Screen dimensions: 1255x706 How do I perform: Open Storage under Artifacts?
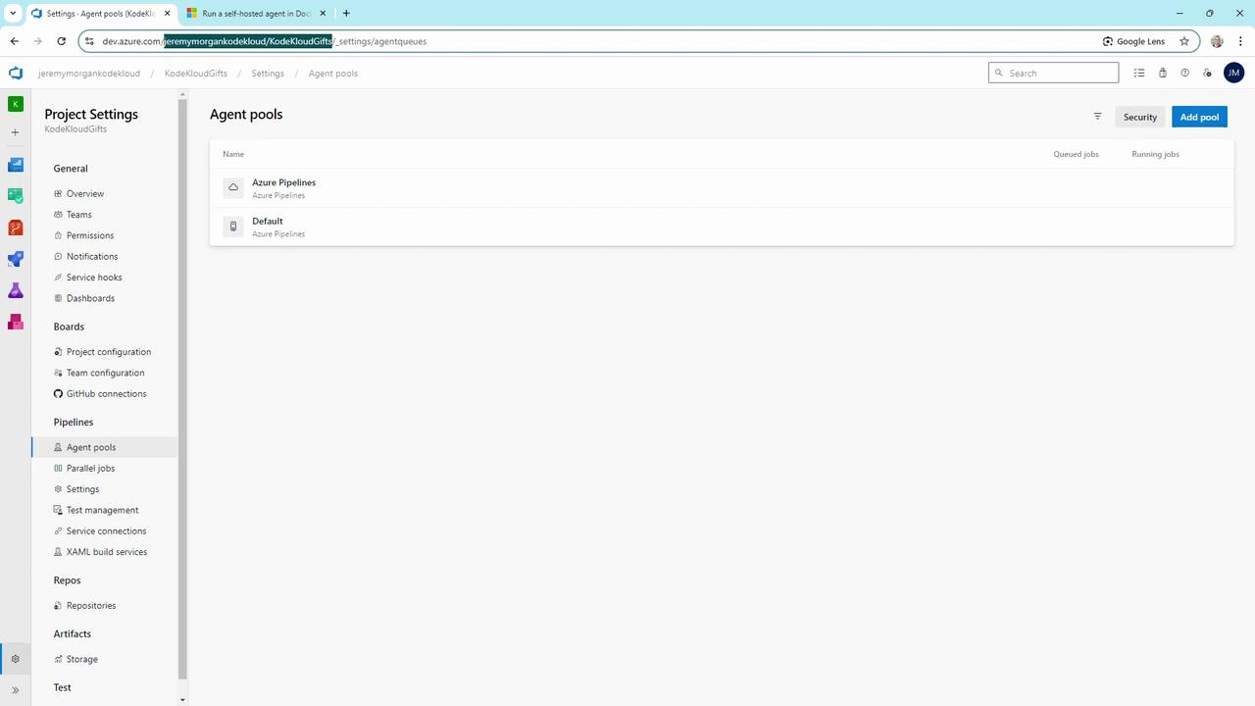[x=81, y=660]
